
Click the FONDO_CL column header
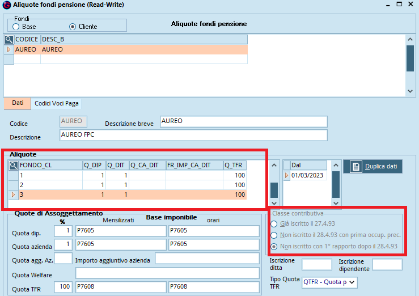click(x=50, y=166)
